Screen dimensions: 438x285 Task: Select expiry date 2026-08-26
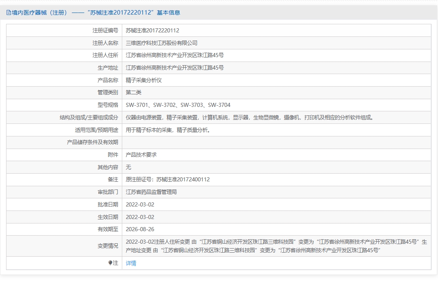click(140, 230)
